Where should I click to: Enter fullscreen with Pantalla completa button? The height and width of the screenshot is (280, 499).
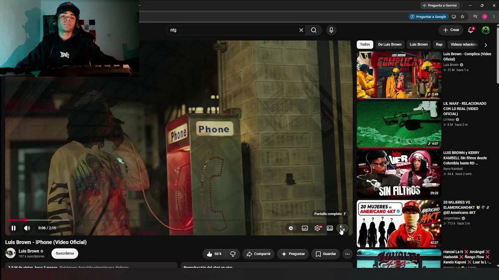click(342, 228)
